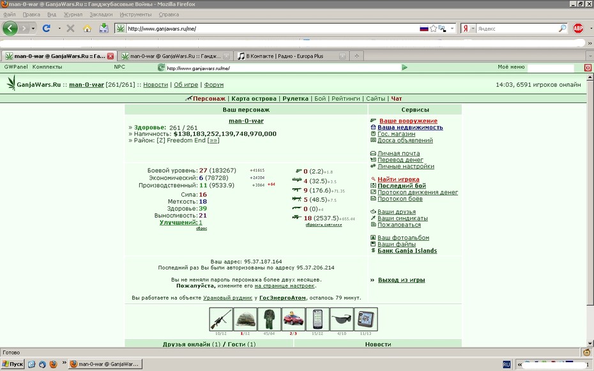Click the AdBlock Plus ABP icon

(578, 28)
